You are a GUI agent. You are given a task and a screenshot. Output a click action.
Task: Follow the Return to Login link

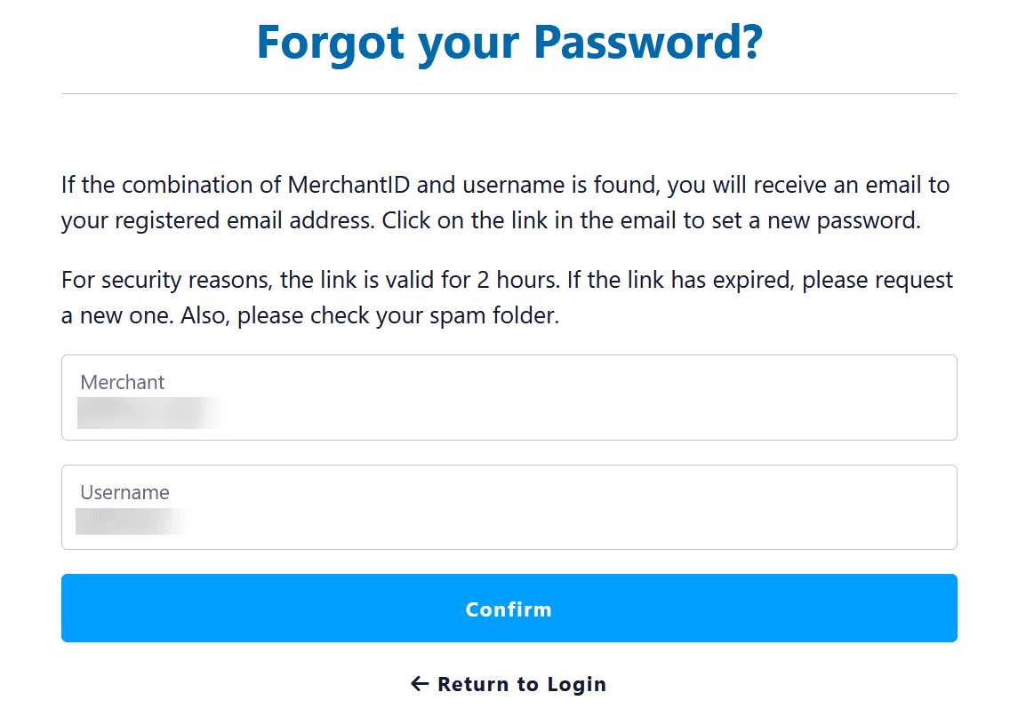[521, 684]
